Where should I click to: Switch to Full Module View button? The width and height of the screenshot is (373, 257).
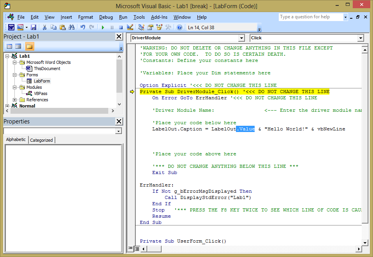137,248
